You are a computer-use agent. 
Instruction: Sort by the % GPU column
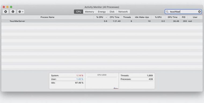pos(158,17)
